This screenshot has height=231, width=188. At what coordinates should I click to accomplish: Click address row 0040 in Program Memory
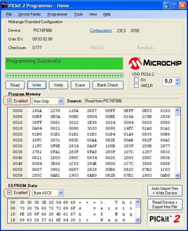pos(18,158)
